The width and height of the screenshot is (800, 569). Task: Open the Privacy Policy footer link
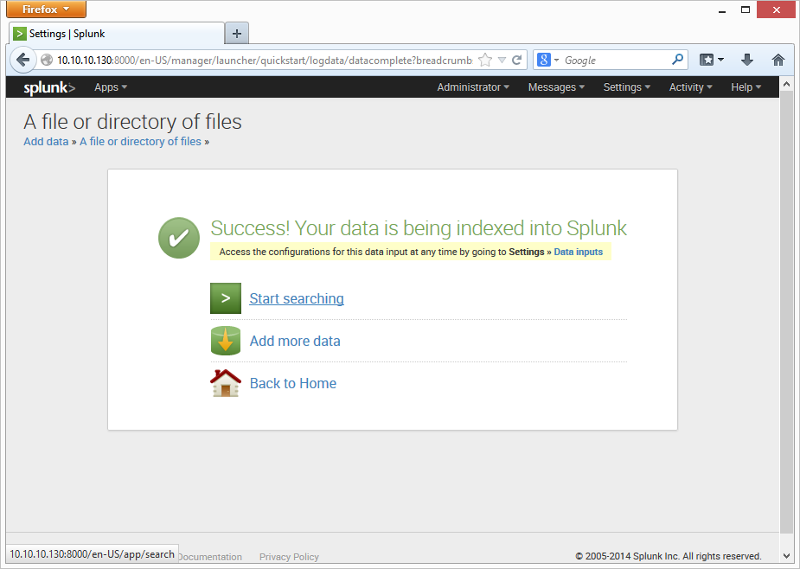(x=289, y=557)
